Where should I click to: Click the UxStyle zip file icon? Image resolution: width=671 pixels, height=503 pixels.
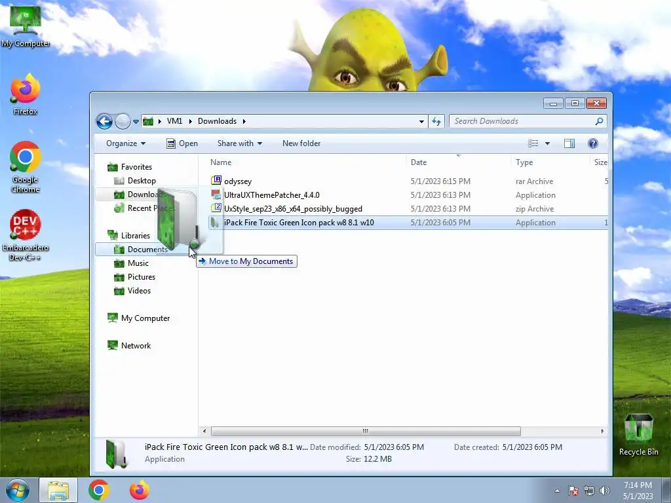216,208
